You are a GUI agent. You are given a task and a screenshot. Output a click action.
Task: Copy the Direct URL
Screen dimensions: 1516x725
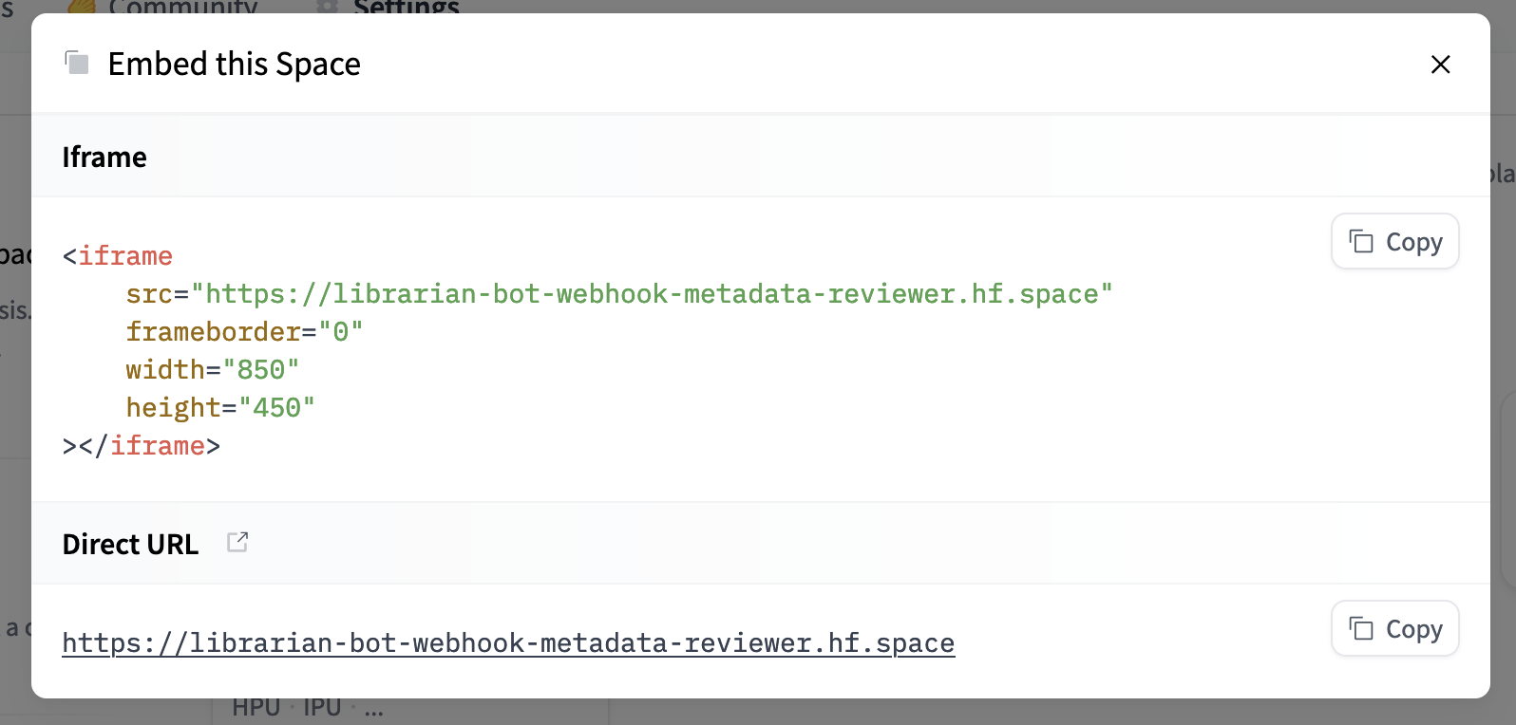(x=1394, y=629)
